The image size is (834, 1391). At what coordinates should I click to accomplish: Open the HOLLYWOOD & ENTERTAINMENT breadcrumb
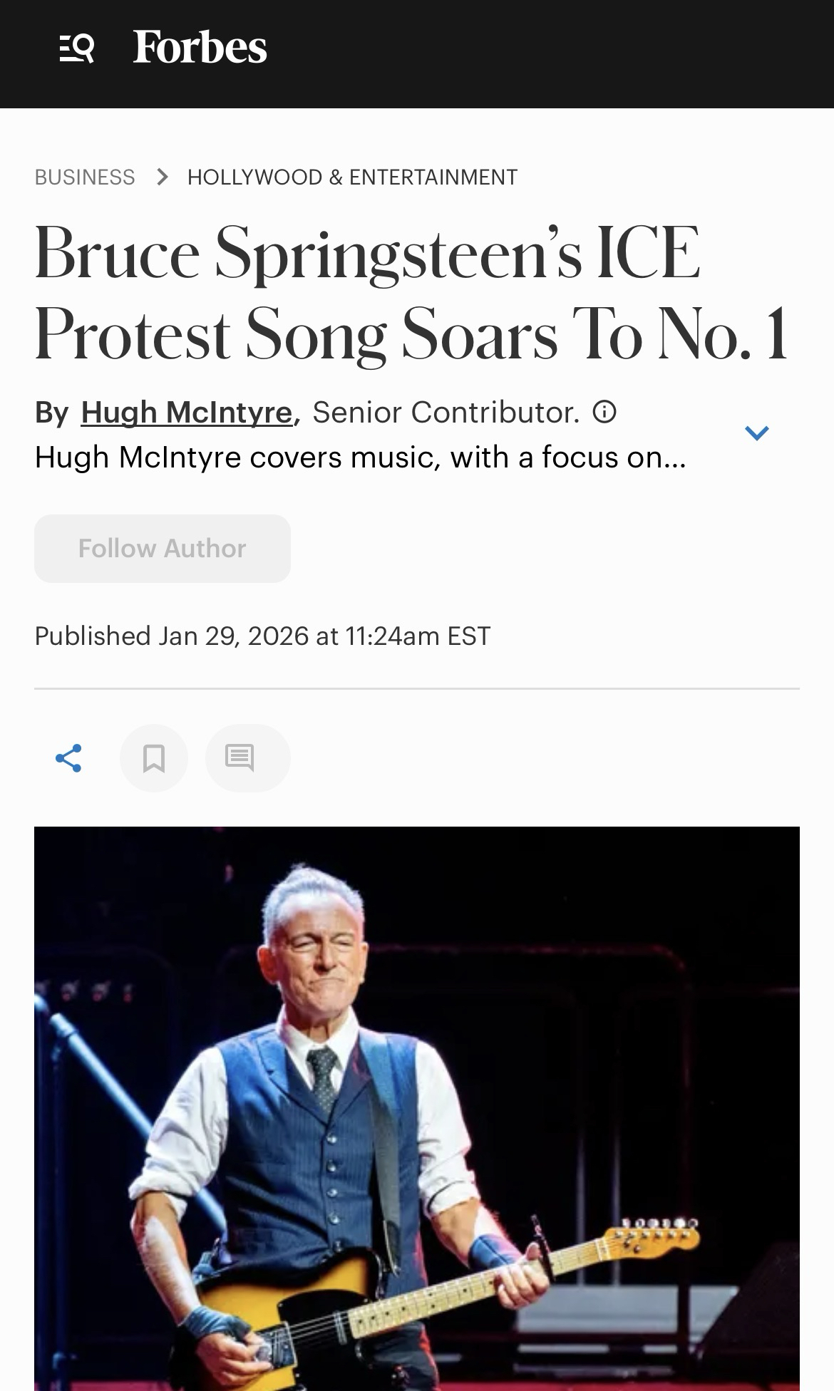pos(352,177)
